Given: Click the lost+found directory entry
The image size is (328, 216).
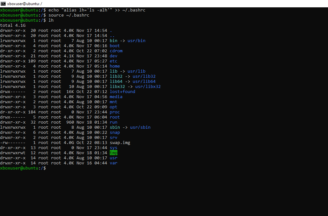Looking at the screenshot, I should [122, 92].
